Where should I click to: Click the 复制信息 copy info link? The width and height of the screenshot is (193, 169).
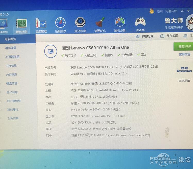coord(184,54)
